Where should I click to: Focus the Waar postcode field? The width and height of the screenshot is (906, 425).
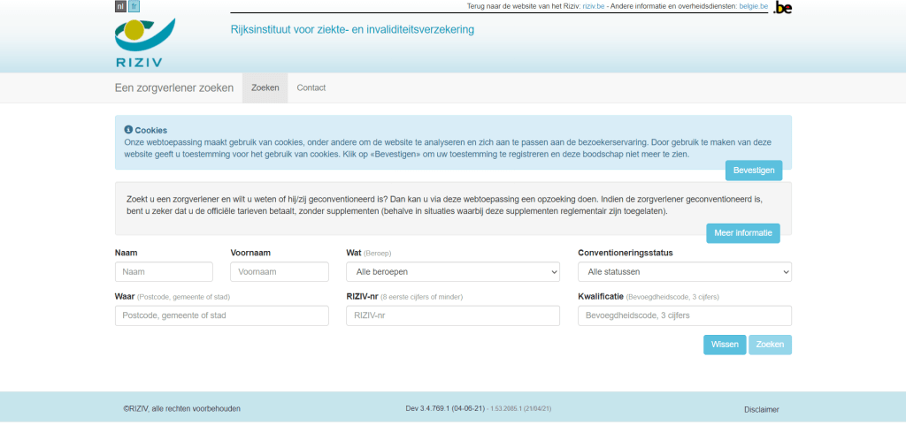(x=221, y=315)
